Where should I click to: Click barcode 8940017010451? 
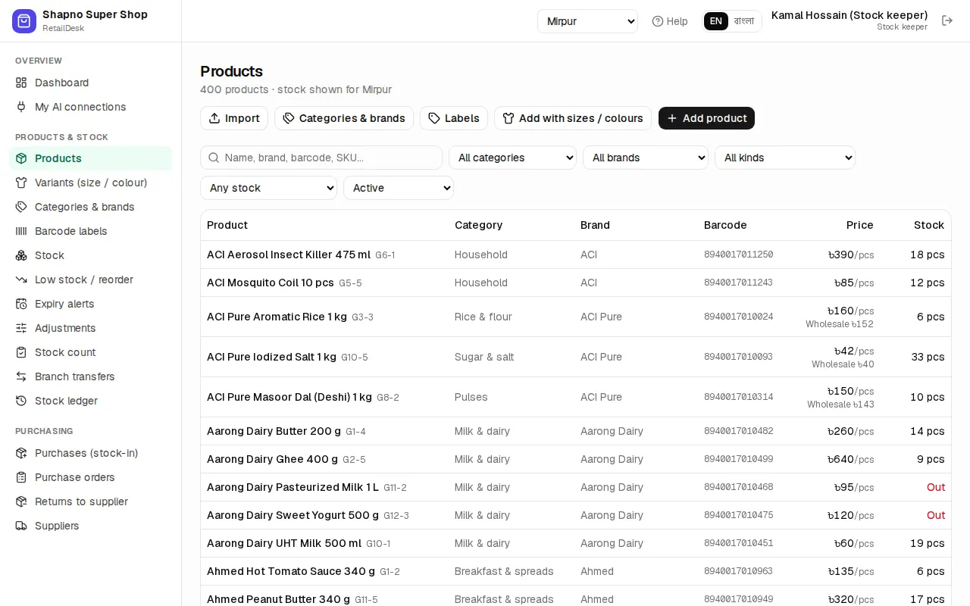pos(739,543)
